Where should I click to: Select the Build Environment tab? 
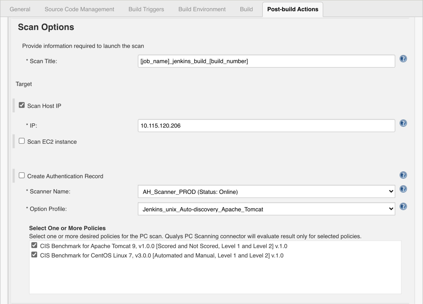coord(202,9)
